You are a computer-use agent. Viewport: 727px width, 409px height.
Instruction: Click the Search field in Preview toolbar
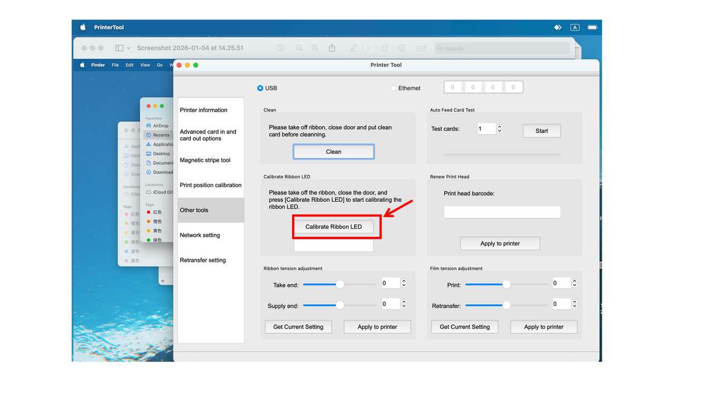(x=502, y=48)
